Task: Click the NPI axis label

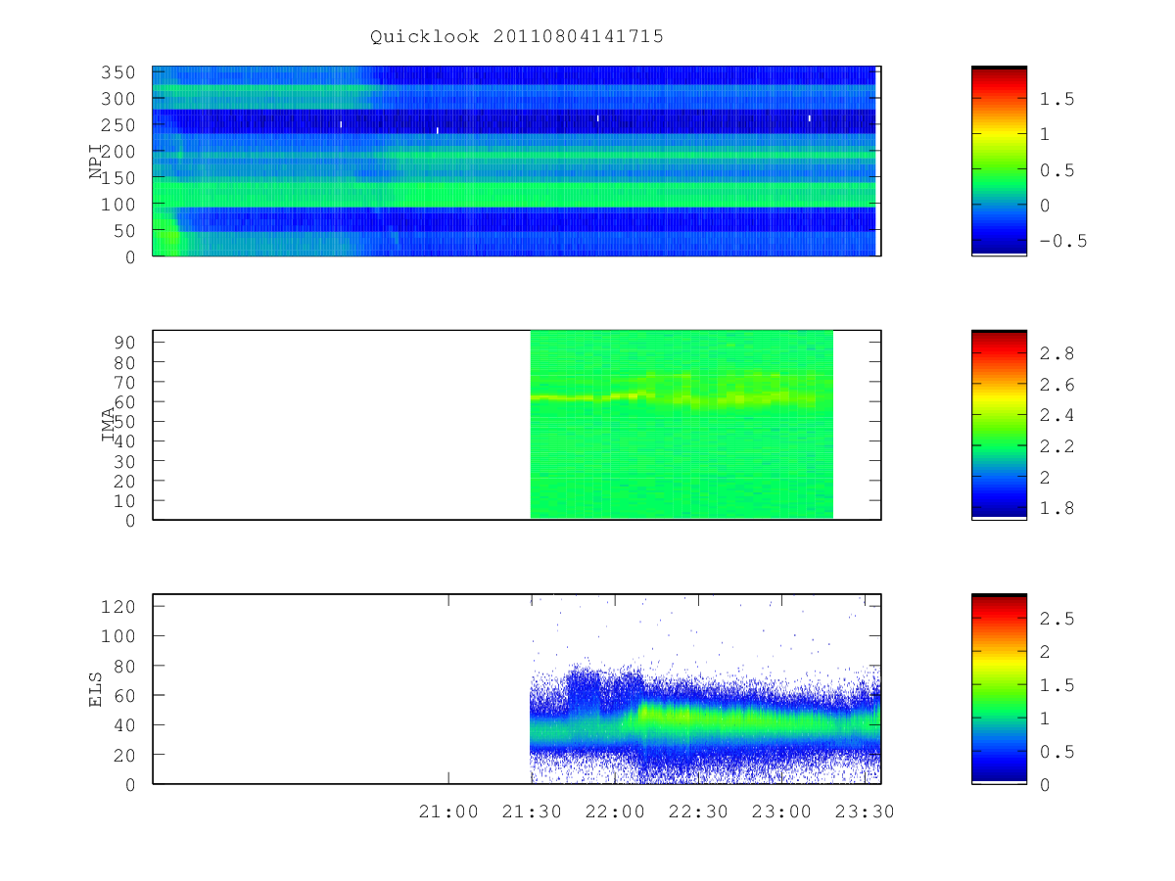Action: click(96, 161)
